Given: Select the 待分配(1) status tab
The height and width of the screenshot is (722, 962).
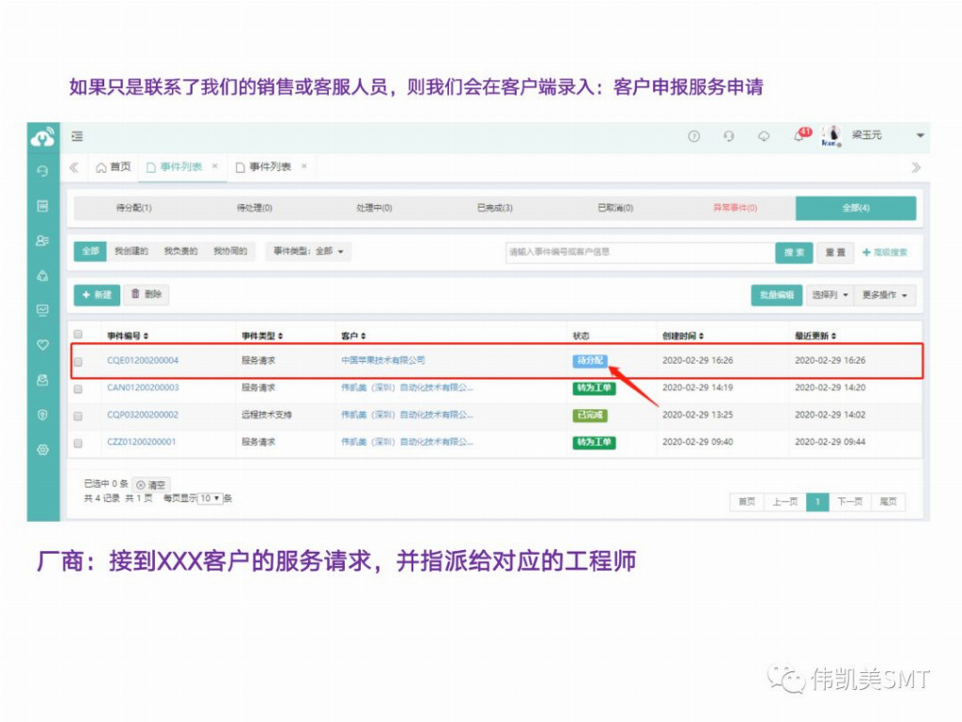Looking at the screenshot, I should tap(133, 208).
